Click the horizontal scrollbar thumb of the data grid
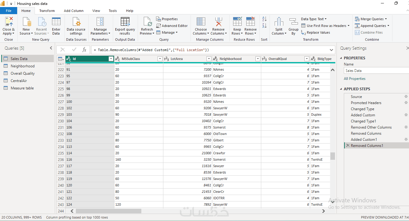This screenshot has width=409, height=221. [x=109, y=211]
